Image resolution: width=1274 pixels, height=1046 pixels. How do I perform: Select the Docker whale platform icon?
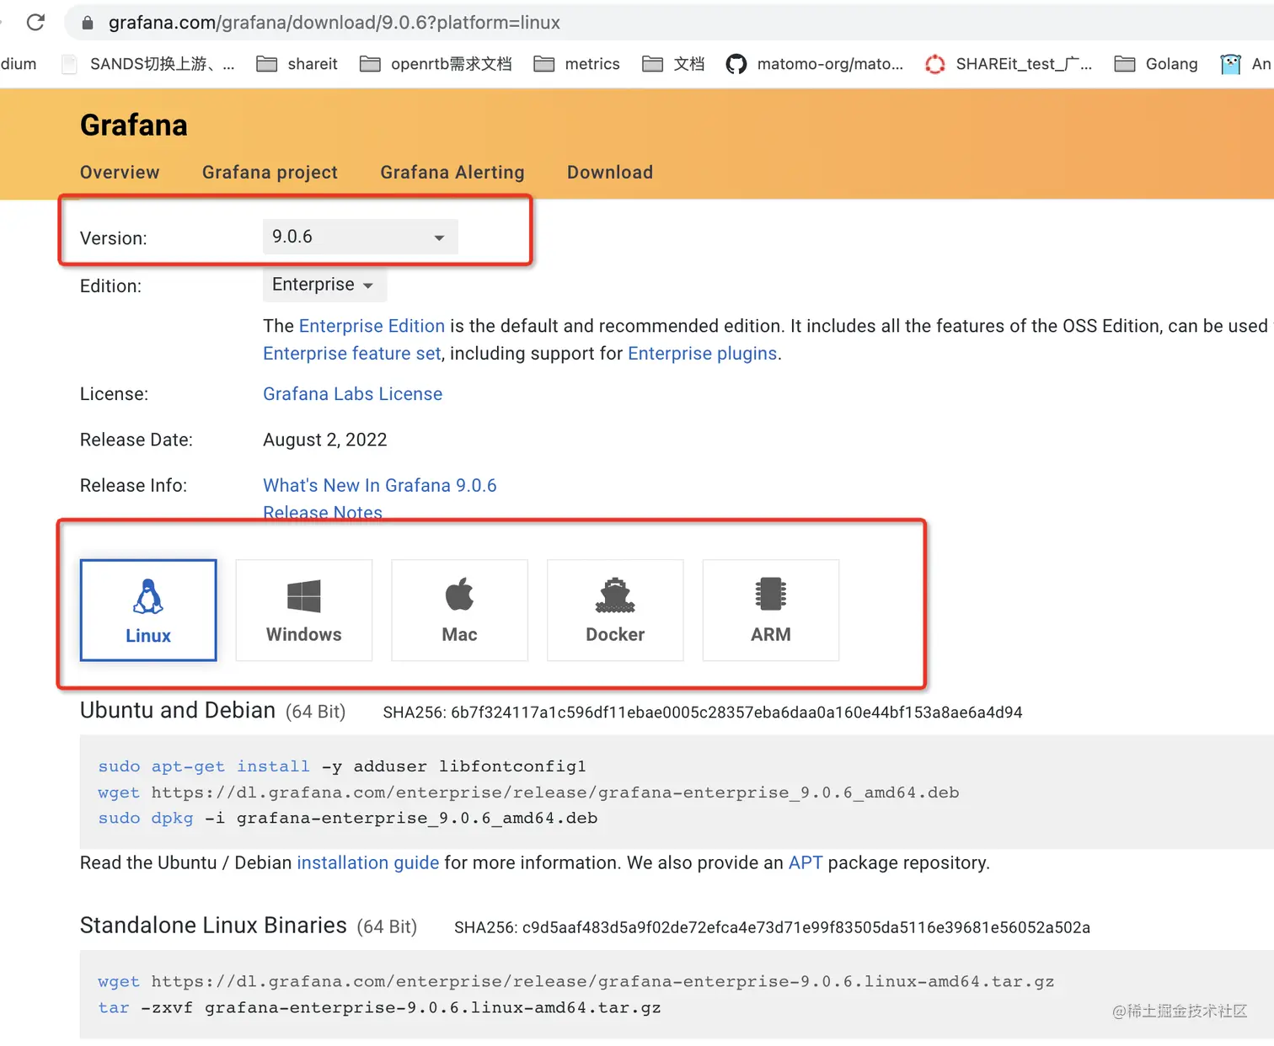coord(615,595)
